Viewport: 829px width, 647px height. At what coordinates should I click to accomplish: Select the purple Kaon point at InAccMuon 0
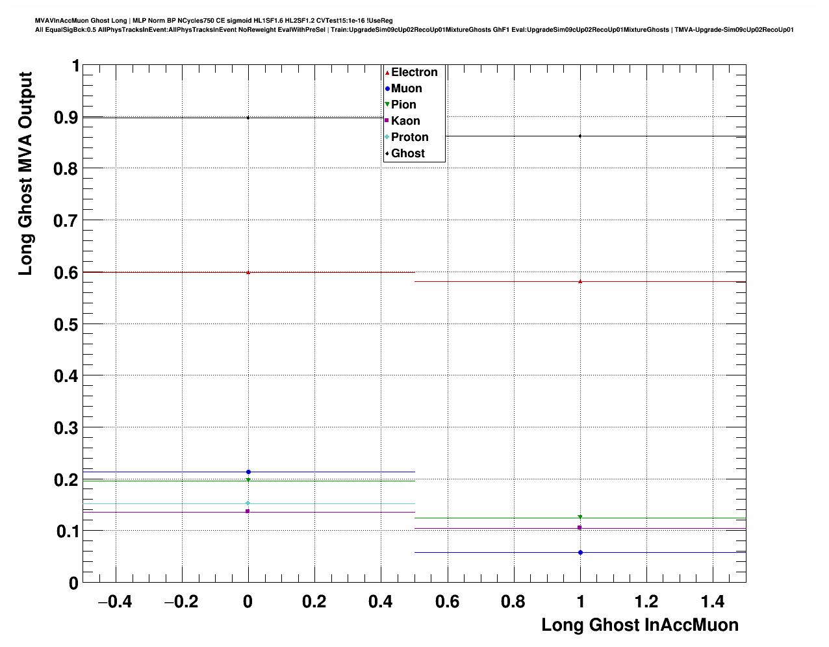(248, 511)
